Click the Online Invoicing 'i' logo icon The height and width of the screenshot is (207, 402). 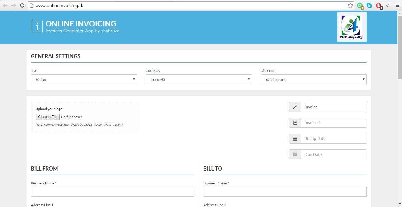tap(37, 27)
